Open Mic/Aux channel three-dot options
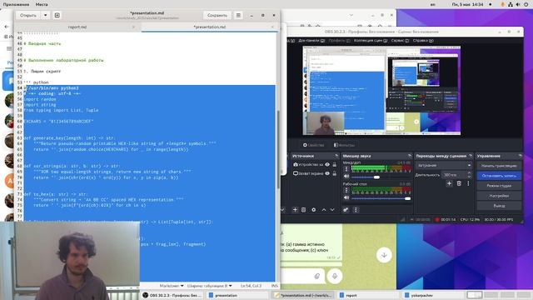 [x=346, y=168]
